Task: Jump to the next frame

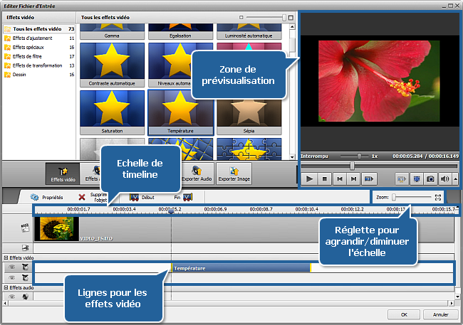Action: point(354,179)
